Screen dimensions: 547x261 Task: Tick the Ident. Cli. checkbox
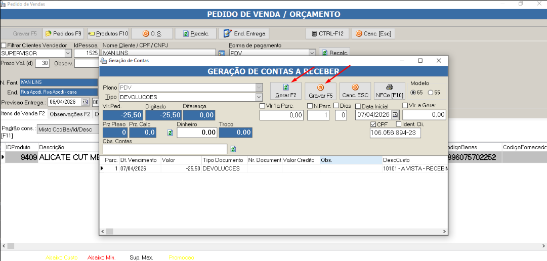(x=398, y=124)
